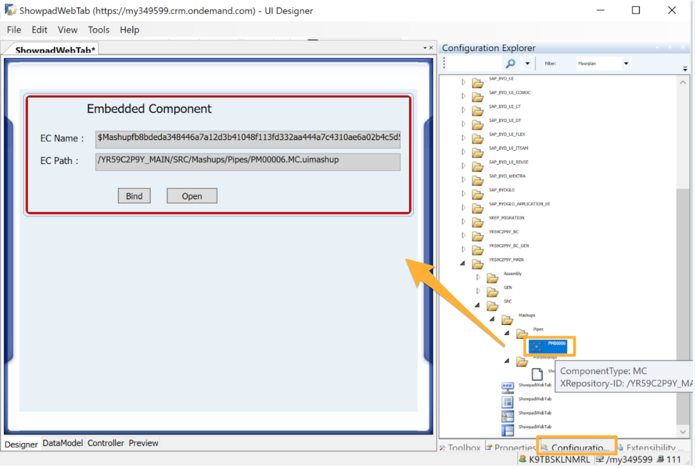The width and height of the screenshot is (695, 468).
Task: Click the UI Designer app icon in title bar
Action: [10, 10]
